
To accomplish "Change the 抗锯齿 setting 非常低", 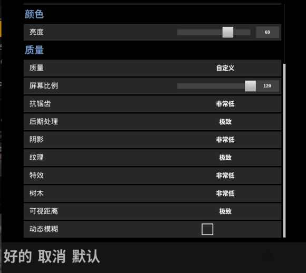I will click(x=225, y=104).
